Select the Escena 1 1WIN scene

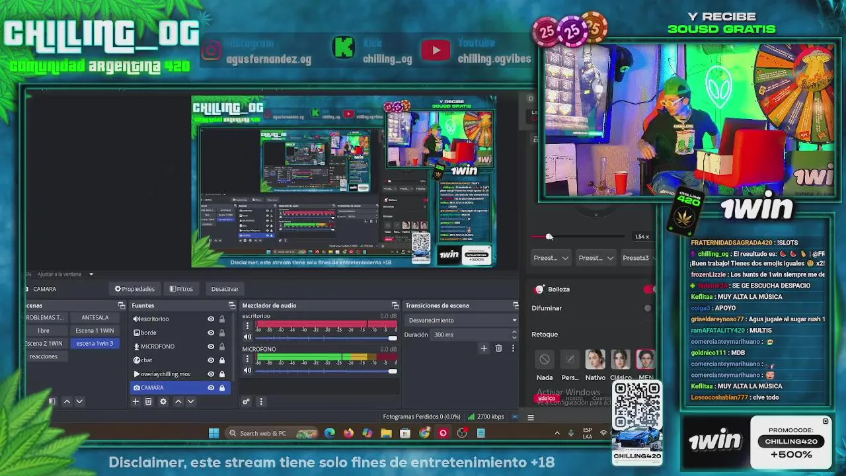95,331
